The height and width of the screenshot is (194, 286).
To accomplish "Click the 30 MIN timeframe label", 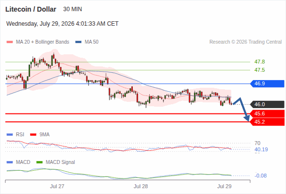I will (72, 9).
